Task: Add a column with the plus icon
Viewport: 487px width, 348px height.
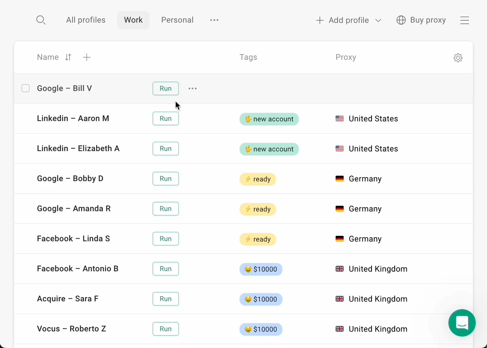Action: click(x=87, y=57)
